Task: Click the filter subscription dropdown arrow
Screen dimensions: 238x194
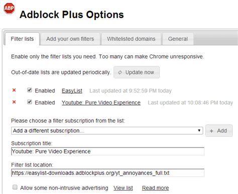Action: (199, 131)
